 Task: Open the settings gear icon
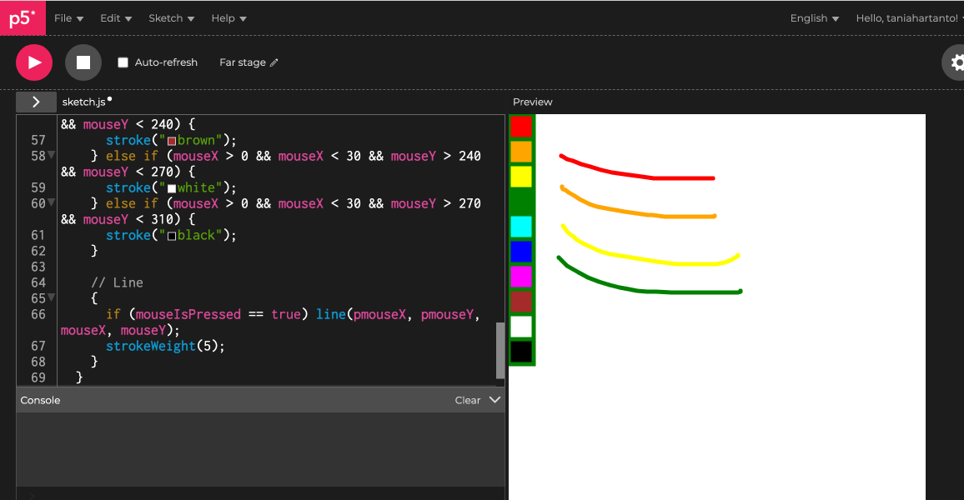pyautogui.click(x=956, y=62)
